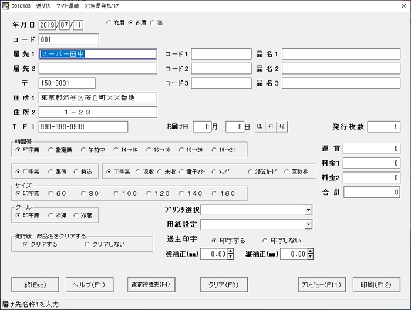Open the プリンタ選択 dropdown
This screenshot has width=411, height=310.
point(308,210)
